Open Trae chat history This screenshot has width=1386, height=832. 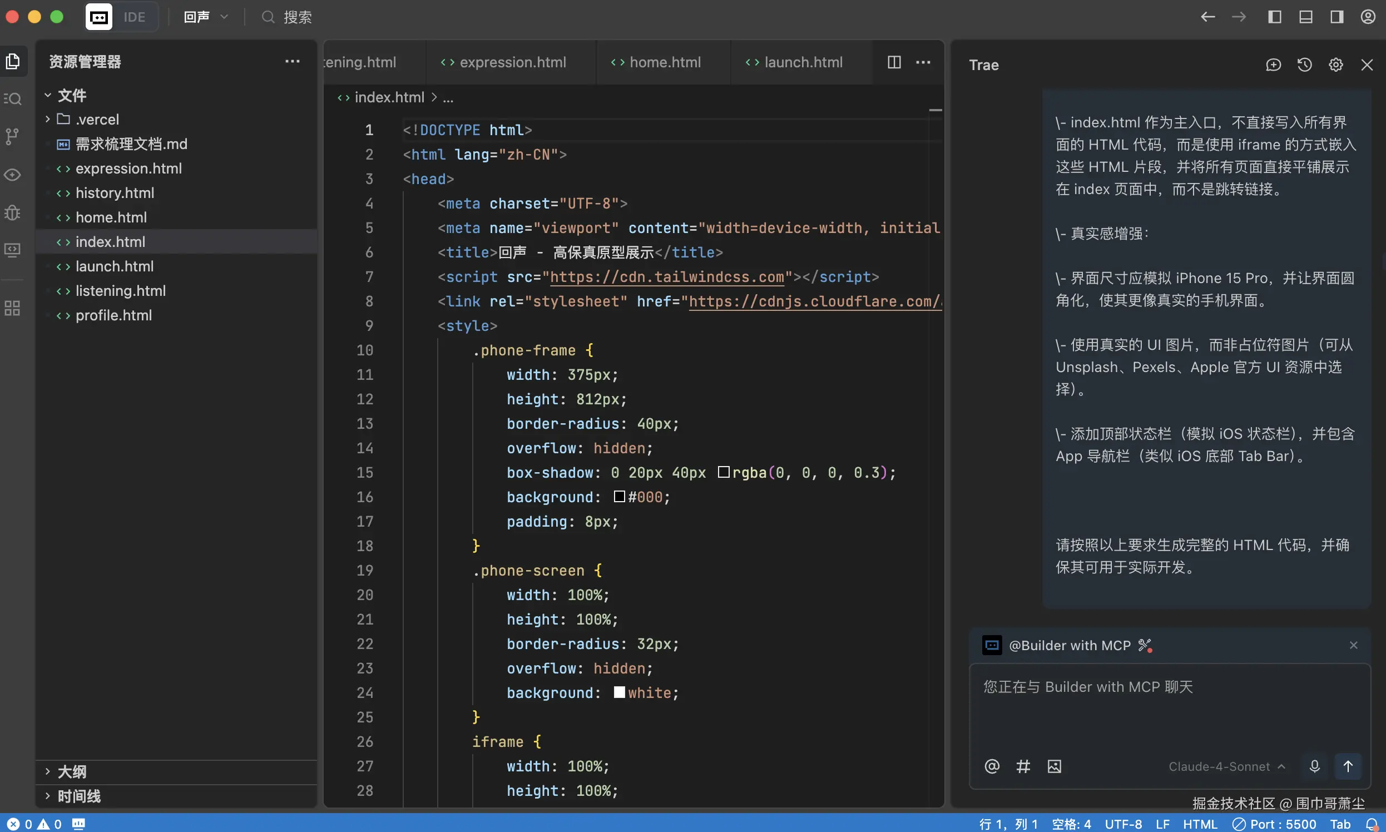1305,65
